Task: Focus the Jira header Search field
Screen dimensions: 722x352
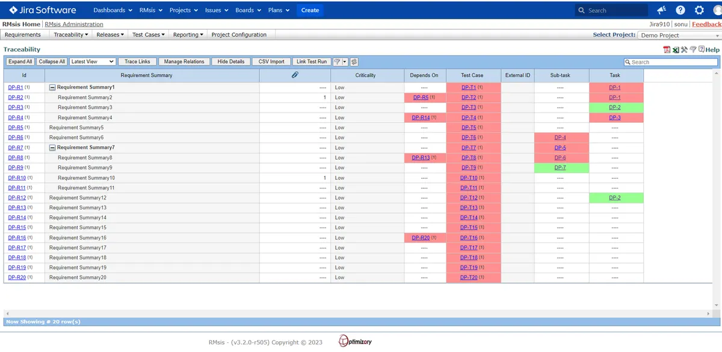Action: (611, 10)
